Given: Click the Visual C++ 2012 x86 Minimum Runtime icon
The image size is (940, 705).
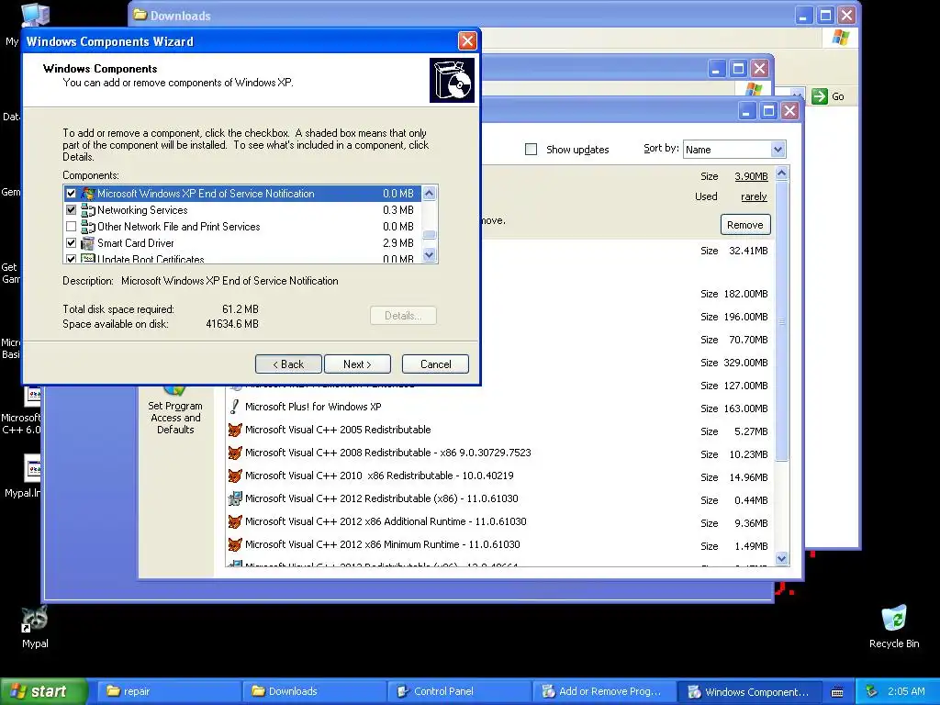Looking at the screenshot, I should pos(235,545).
